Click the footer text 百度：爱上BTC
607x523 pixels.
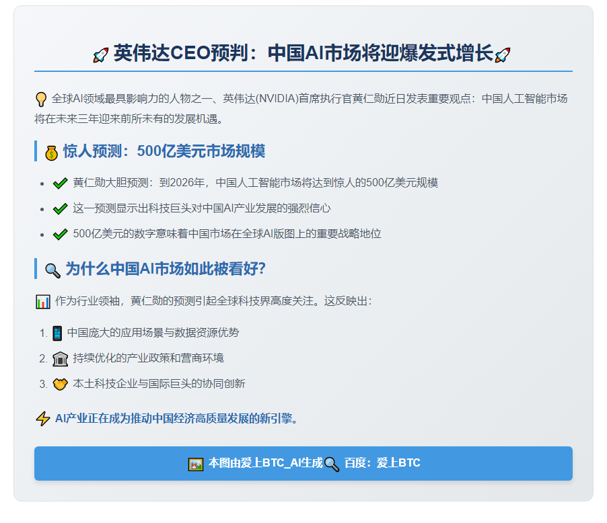382,463
